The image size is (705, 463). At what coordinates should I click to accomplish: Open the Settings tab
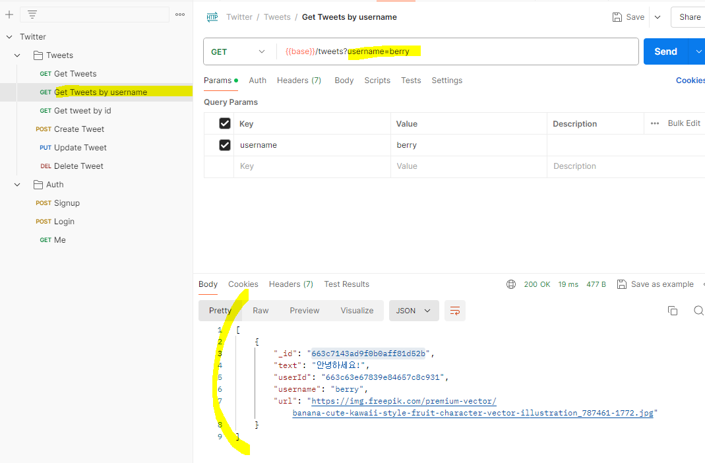coord(447,80)
